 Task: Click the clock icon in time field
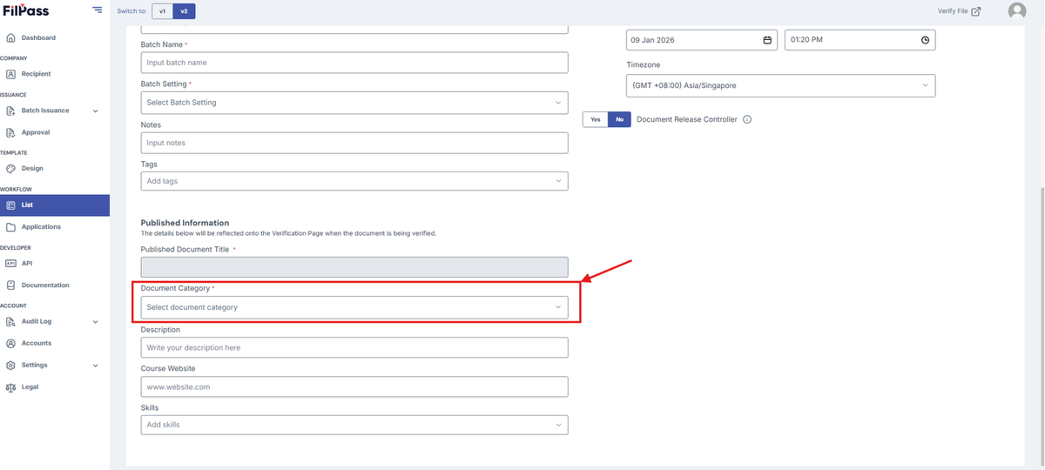[x=925, y=40]
